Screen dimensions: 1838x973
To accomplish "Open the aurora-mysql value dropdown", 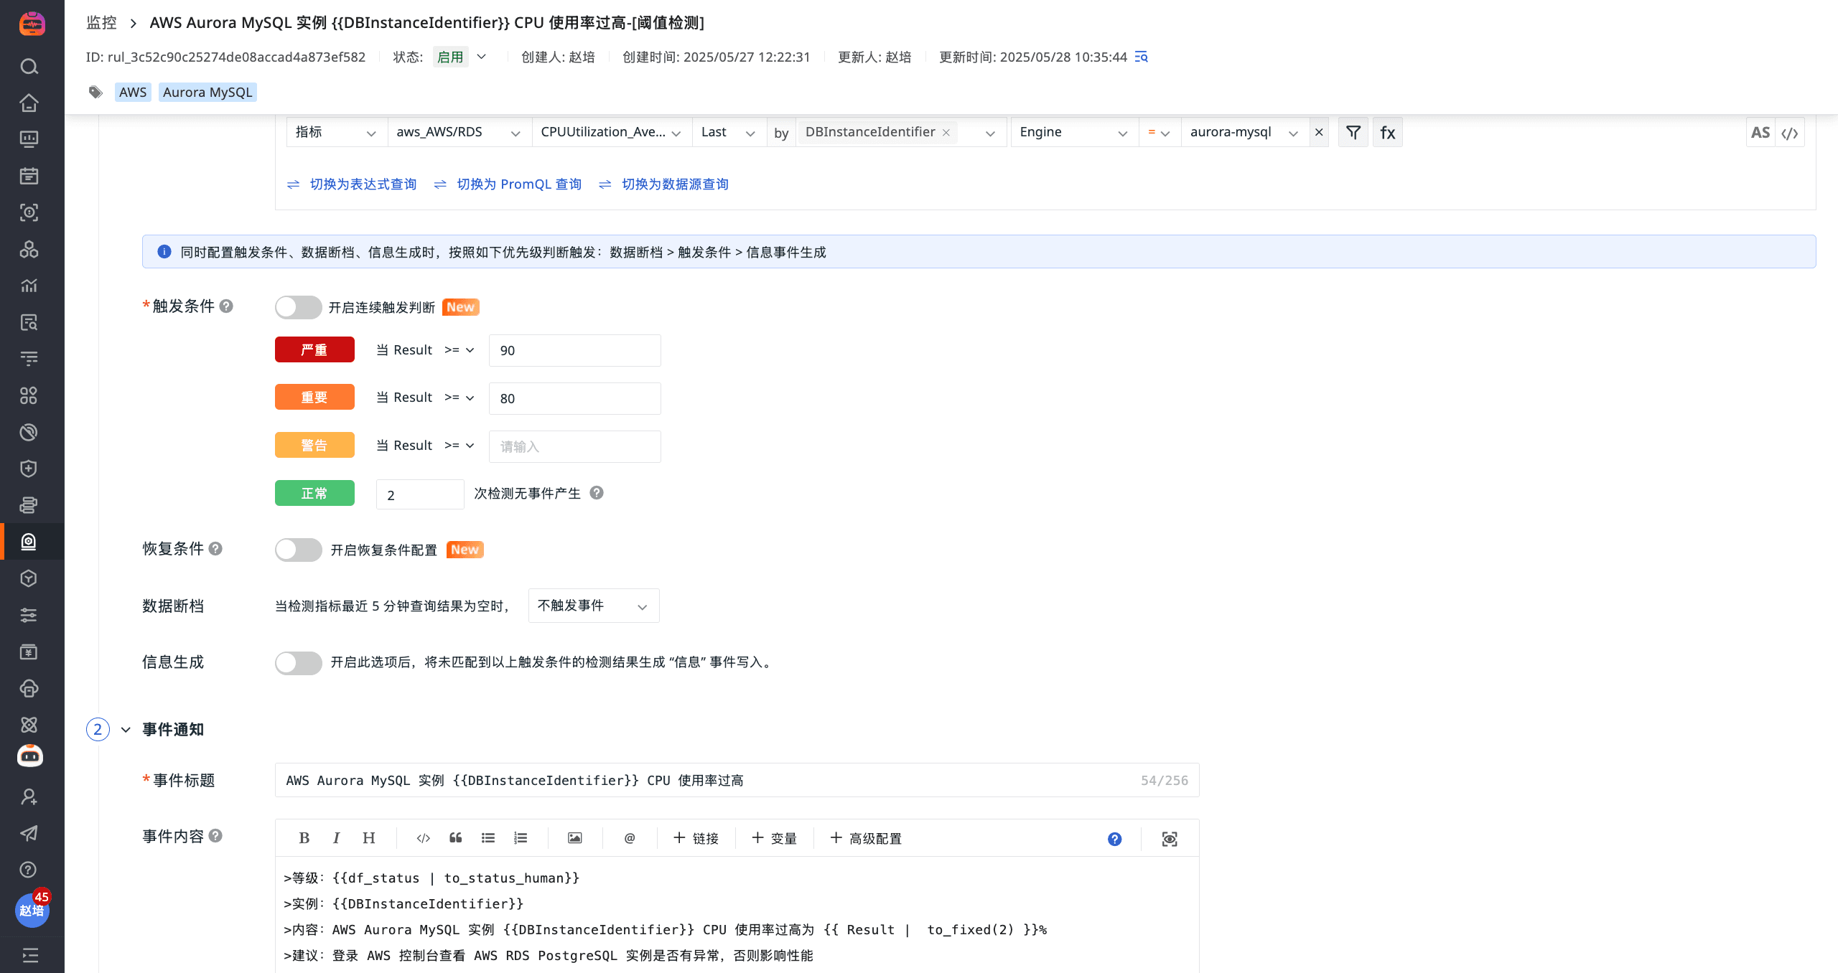I will (x=1245, y=132).
